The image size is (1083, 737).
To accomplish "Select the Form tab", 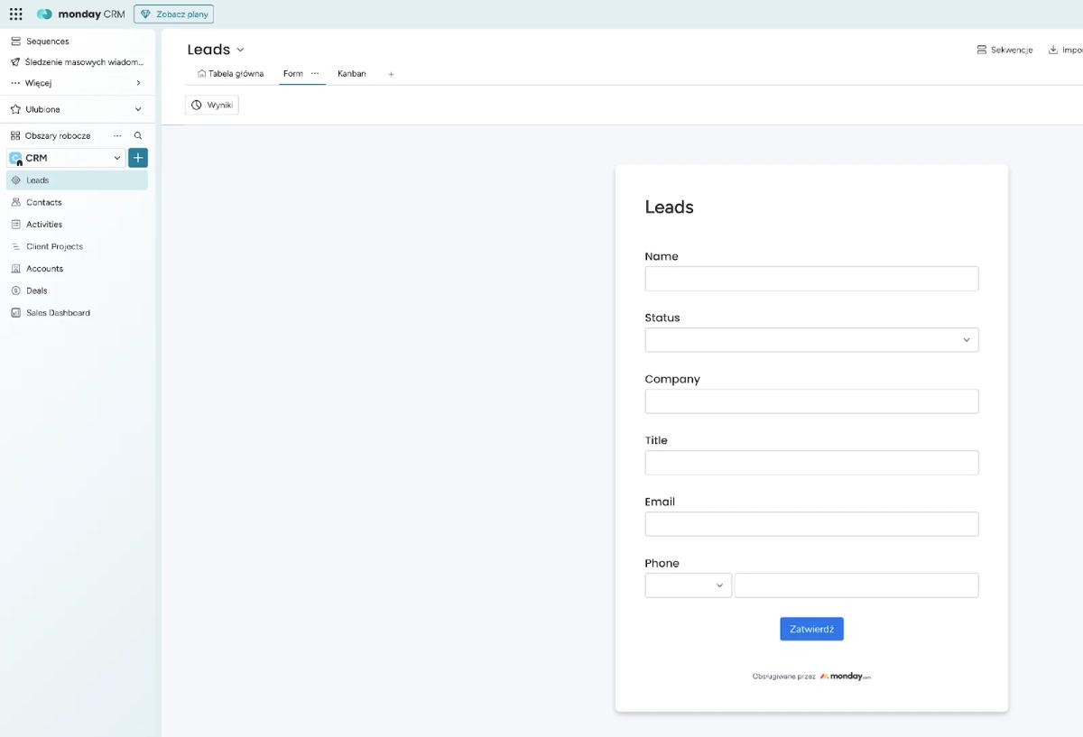I will tap(292, 74).
